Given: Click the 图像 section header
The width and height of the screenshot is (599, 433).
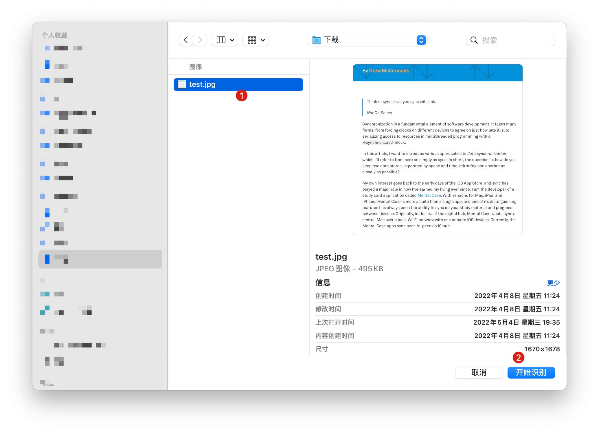Looking at the screenshot, I should point(196,67).
